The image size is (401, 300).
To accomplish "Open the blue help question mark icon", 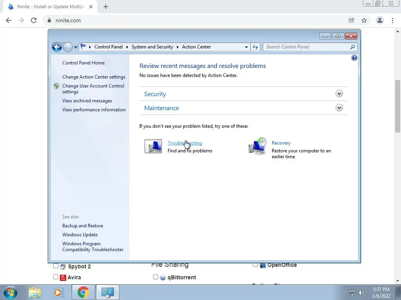I will tap(354, 58).
